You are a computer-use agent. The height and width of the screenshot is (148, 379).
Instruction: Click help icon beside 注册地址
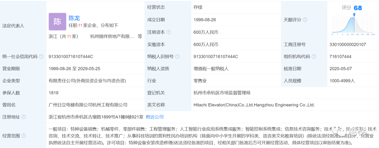click(24, 117)
